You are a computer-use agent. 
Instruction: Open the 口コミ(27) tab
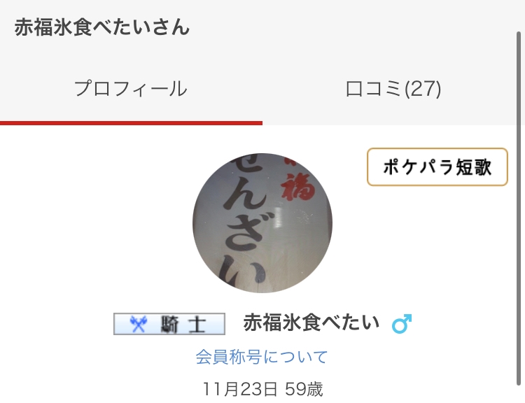pos(393,89)
